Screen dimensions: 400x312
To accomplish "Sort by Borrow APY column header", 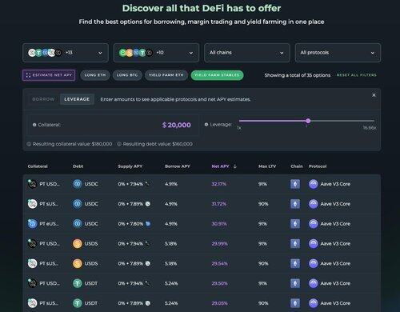I will pos(178,166).
